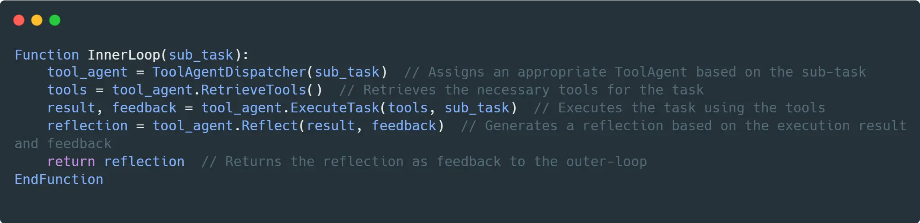The width and height of the screenshot is (920, 223).
Task: Click the EndFunction keyword
Action: (59, 179)
